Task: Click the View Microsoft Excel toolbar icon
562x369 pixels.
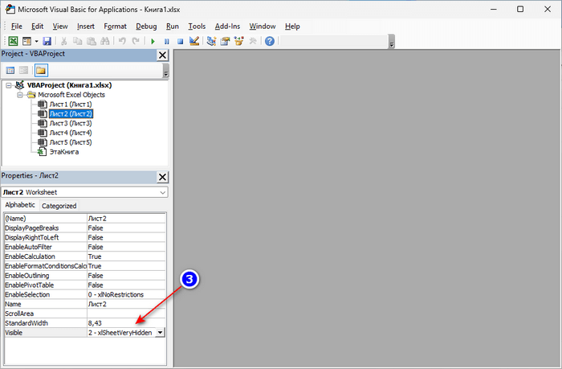Action: [x=13, y=41]
